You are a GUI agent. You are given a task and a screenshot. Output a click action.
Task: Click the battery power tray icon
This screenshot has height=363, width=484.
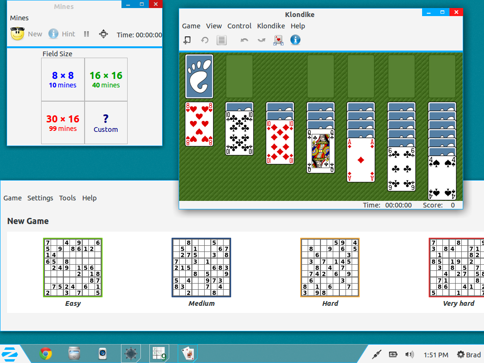[393, 354]
